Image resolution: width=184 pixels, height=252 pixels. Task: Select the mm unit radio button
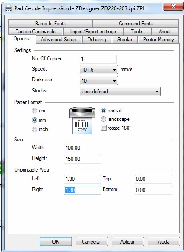[x=35, y=120]
